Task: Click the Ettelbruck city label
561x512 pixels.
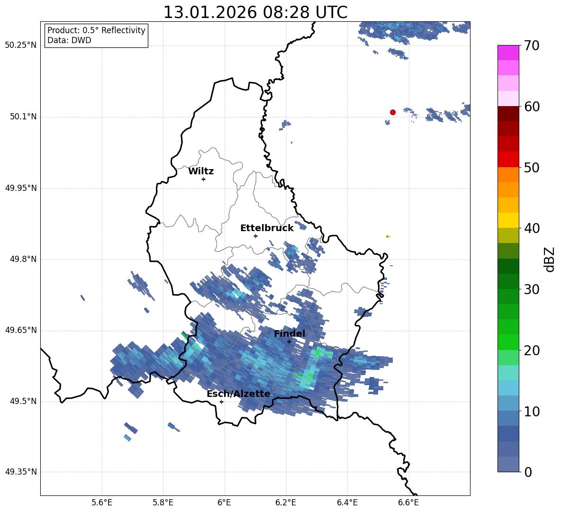Action: pyautogui.click(x=267, y=228)
